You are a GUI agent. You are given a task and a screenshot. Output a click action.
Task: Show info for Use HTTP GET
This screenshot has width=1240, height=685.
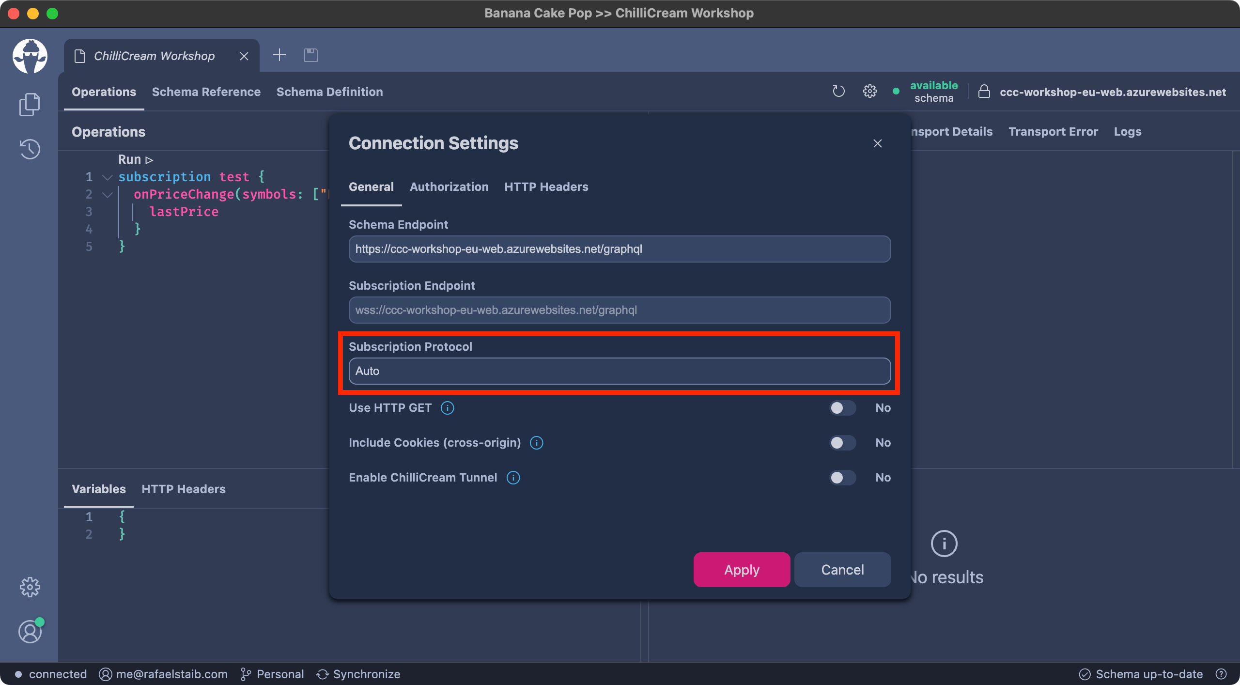pyautogui.click(x=447, y=408)
